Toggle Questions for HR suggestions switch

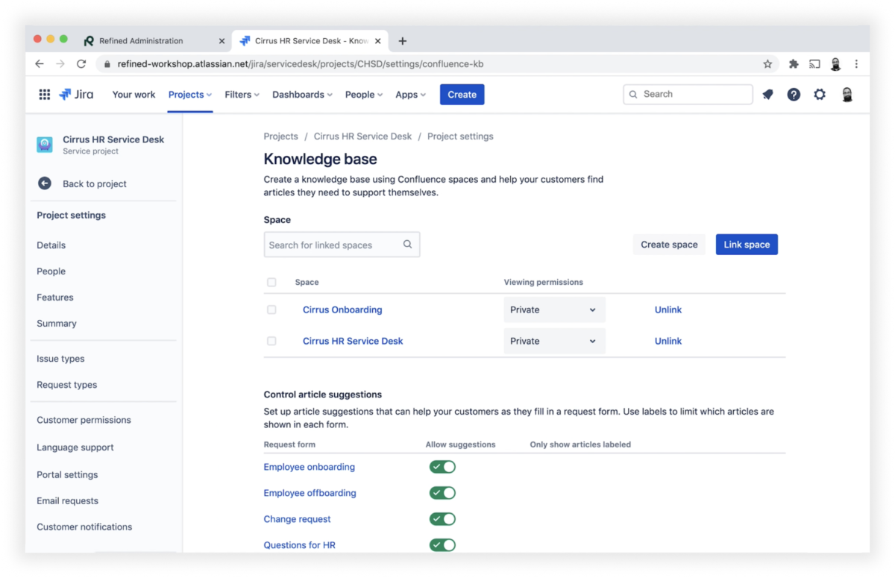pyautogui.click(x=442, y=544)
